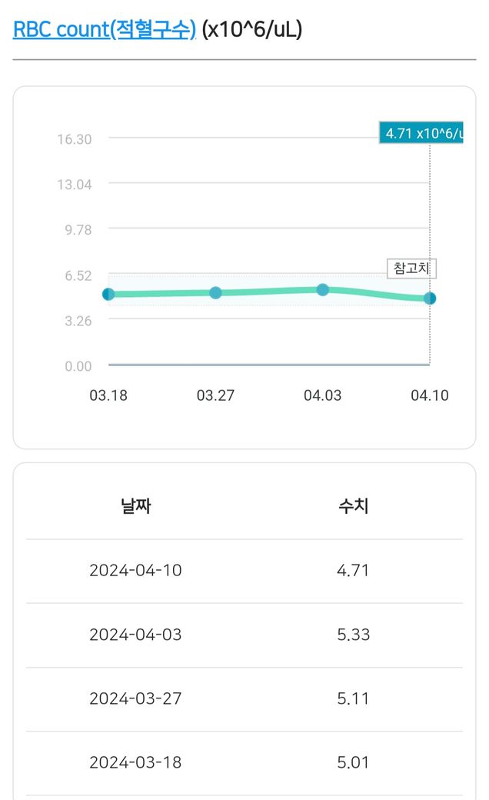
Task: Select the 04.10 data point on the chart
Action: (430, 298)
